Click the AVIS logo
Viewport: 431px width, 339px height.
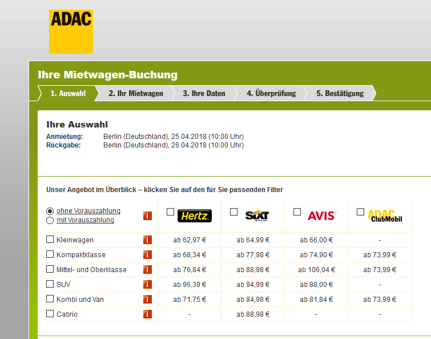coord(322,216)
